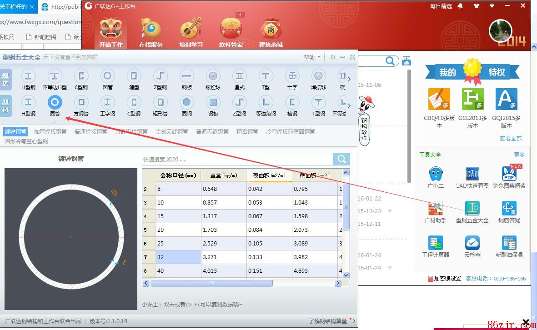
Task: Open the 云检查 tool
Action: coord(472,247)
